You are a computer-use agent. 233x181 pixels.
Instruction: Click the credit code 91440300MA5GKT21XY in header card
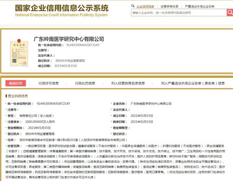click(x=83, y=45)
